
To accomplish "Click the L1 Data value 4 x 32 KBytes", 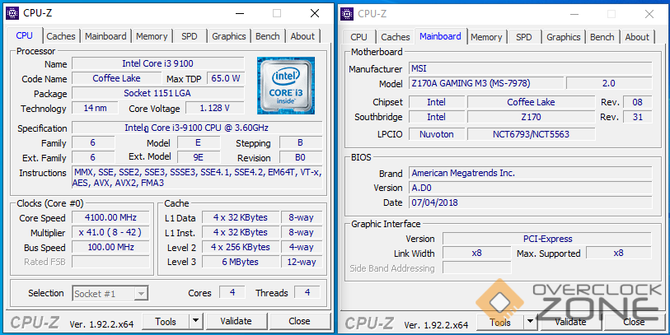I will (x=241, y=217).
